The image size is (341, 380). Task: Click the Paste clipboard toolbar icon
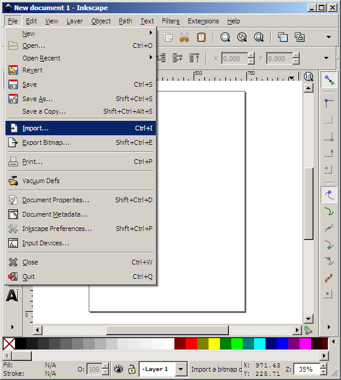point(201,37)
